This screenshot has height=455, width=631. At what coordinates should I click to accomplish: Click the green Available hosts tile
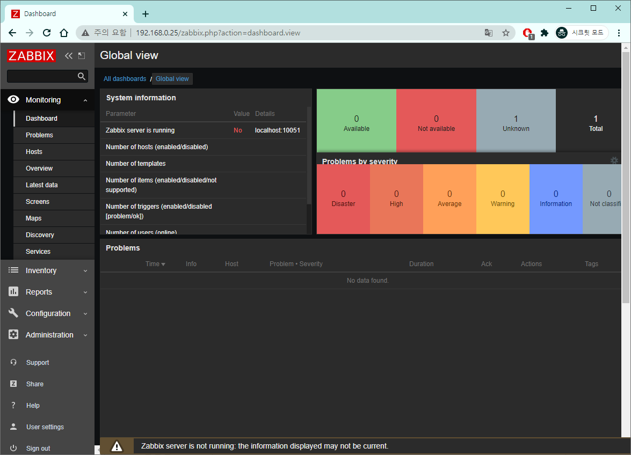coord(357,121)
